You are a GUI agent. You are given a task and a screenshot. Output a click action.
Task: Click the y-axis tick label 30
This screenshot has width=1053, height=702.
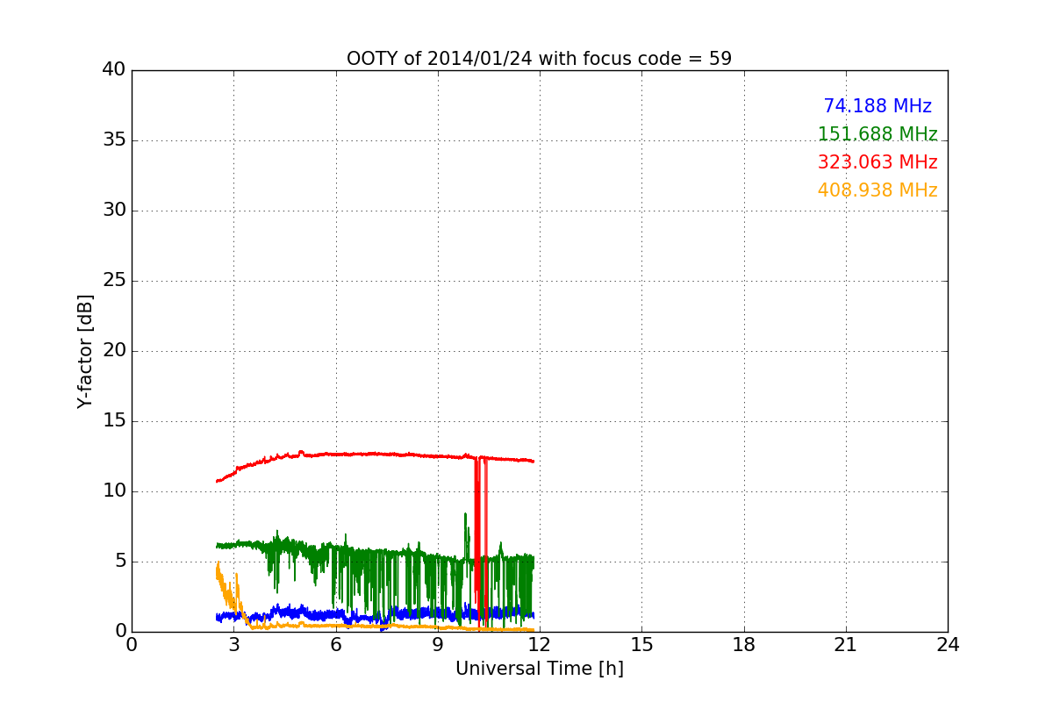click(114, 211)
